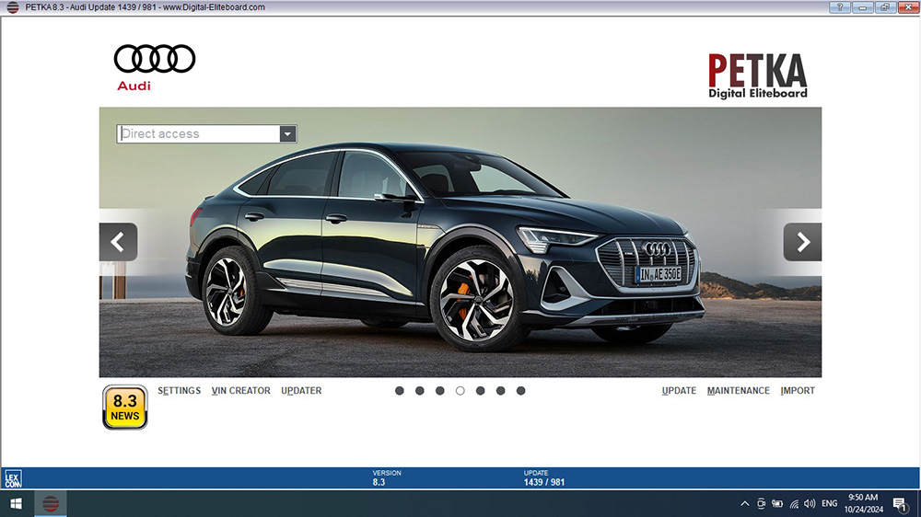
Task: Open the battery tray icon
Action: coord(777,503)
